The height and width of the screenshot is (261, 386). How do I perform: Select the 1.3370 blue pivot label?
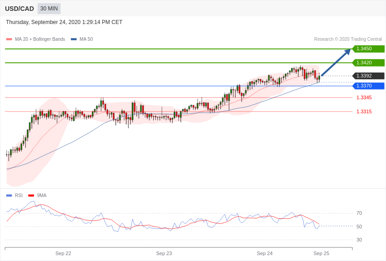(x=368, y=86)
